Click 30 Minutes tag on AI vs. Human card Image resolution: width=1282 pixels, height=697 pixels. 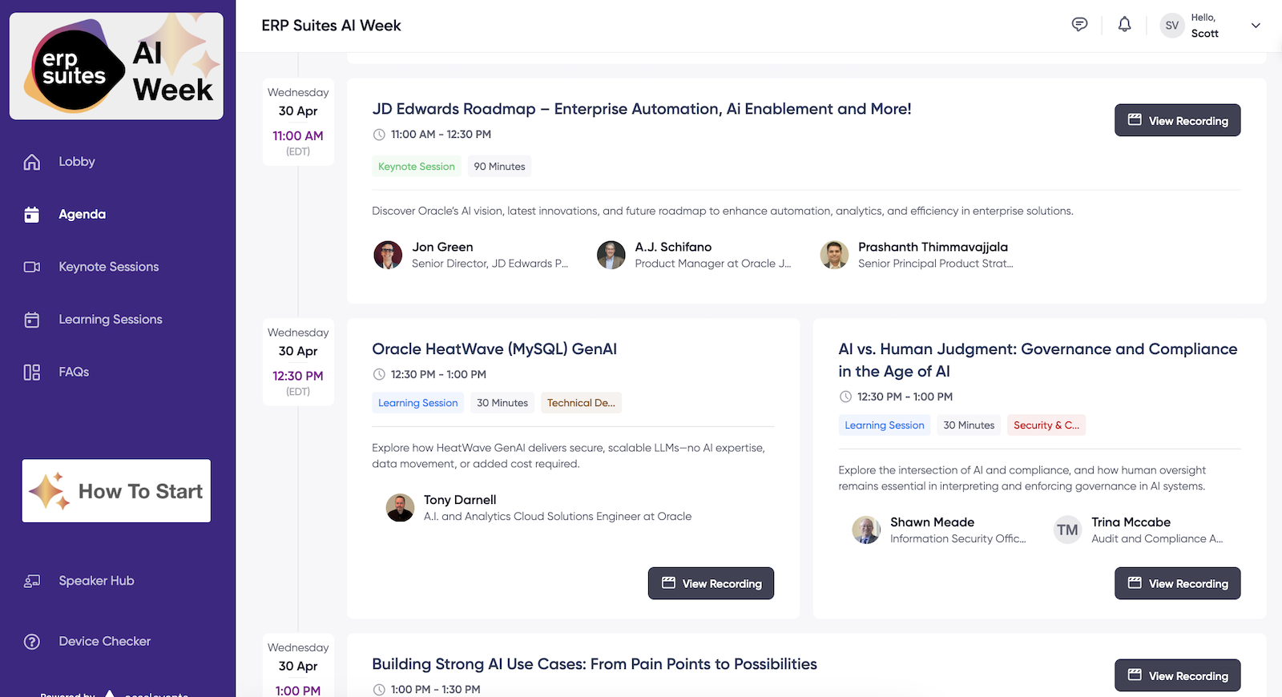[x=969, y=425]
